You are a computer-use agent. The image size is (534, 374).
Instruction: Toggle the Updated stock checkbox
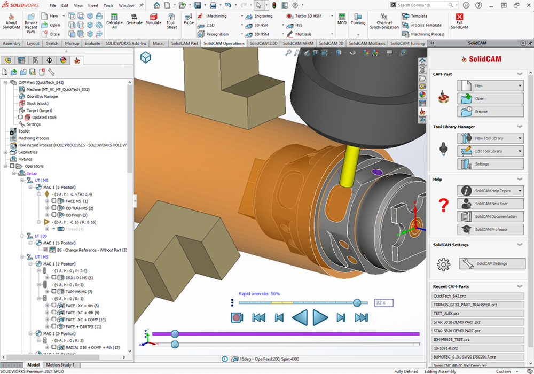click(x=20, y=117)
